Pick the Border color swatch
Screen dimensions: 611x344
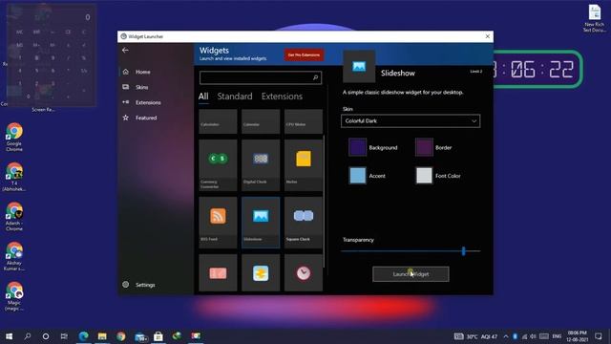point(424,147)
